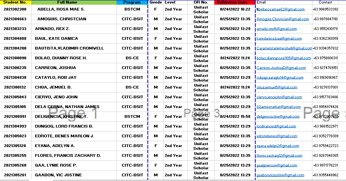The width and height of the screenshot is (346, 181).
Task: Click deligencia.tine@gmail.com hyperlink
Action: 278,117
